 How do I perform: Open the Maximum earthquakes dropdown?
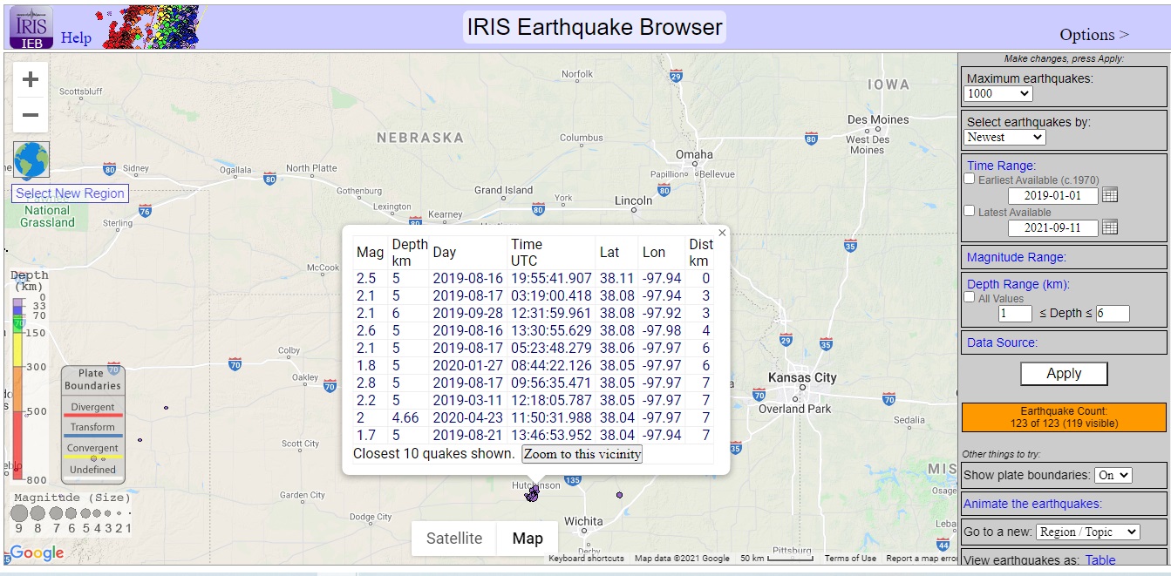click(x=997, y=93)
